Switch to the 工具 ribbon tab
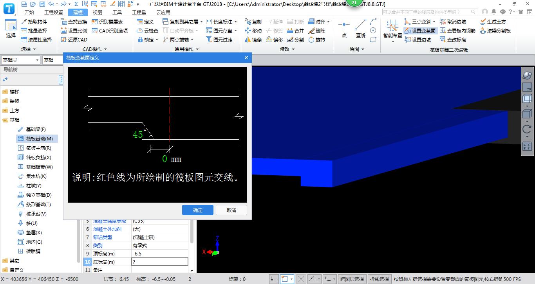Image resolution: width=535 pixels, height=284 pixels. (x=117, y=12)
